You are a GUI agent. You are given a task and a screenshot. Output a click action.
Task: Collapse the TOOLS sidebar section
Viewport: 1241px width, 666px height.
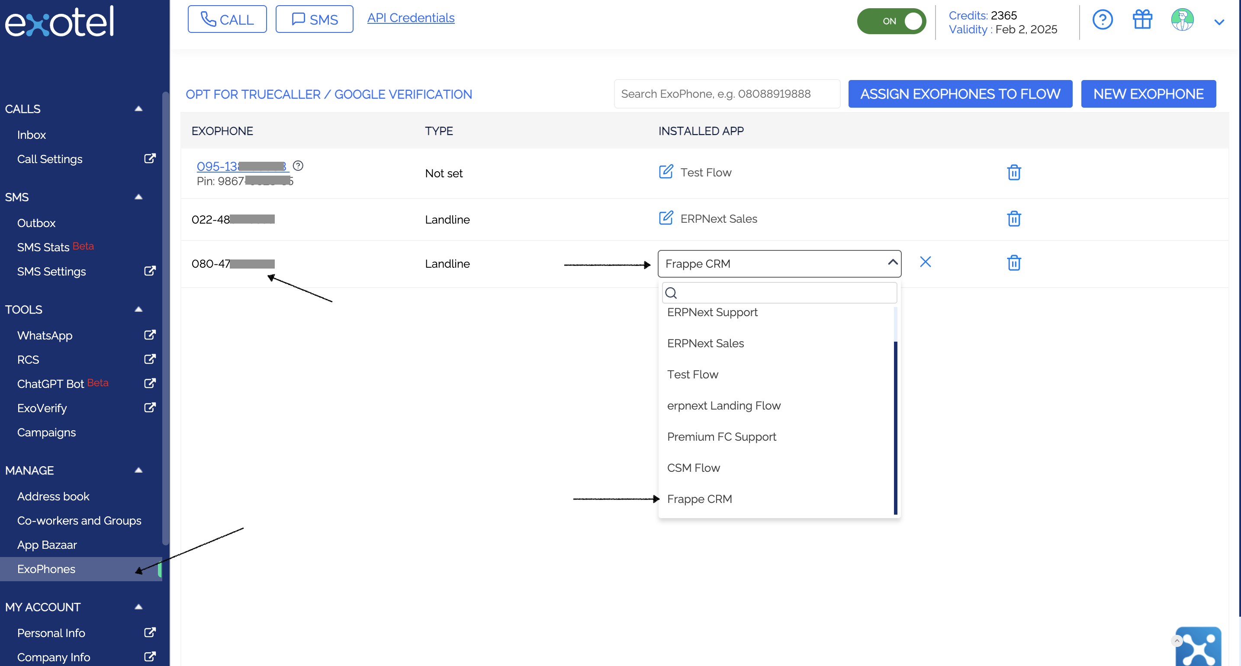138,310
